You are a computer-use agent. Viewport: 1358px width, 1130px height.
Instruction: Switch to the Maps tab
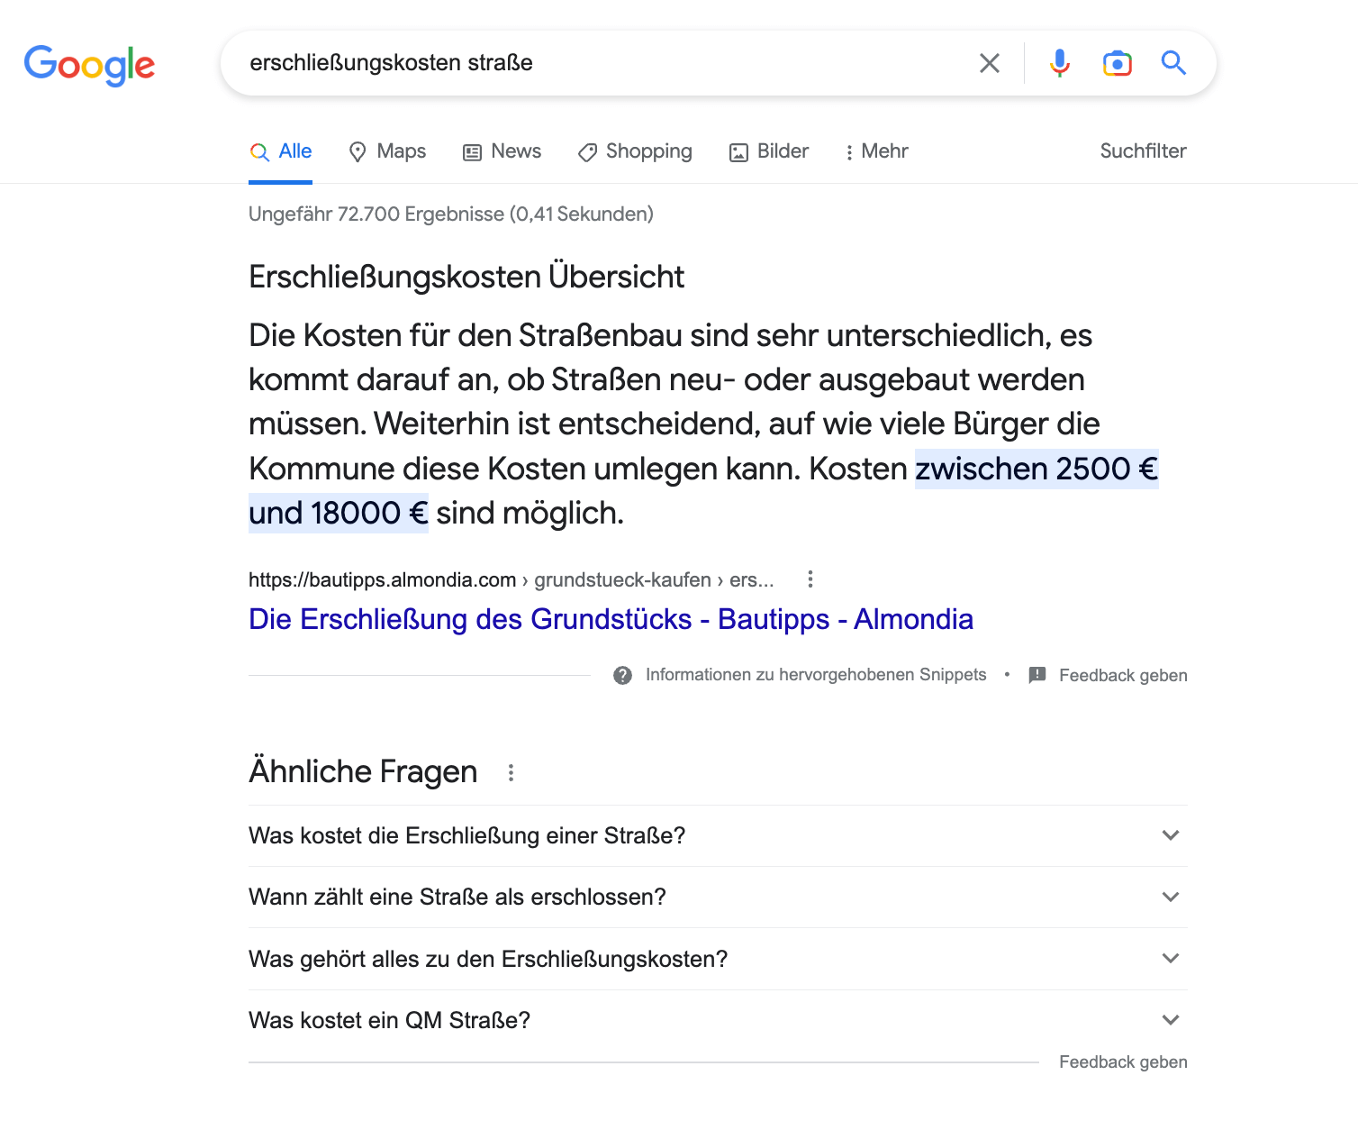coord(387,151)
